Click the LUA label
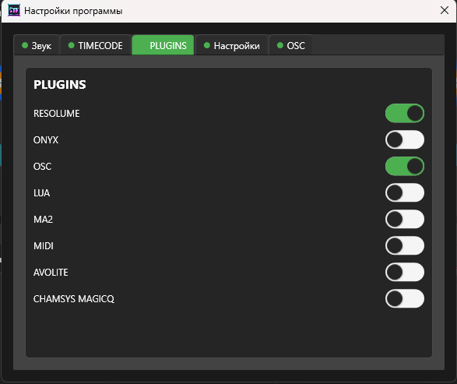457x384 pixels. point(42,193)
